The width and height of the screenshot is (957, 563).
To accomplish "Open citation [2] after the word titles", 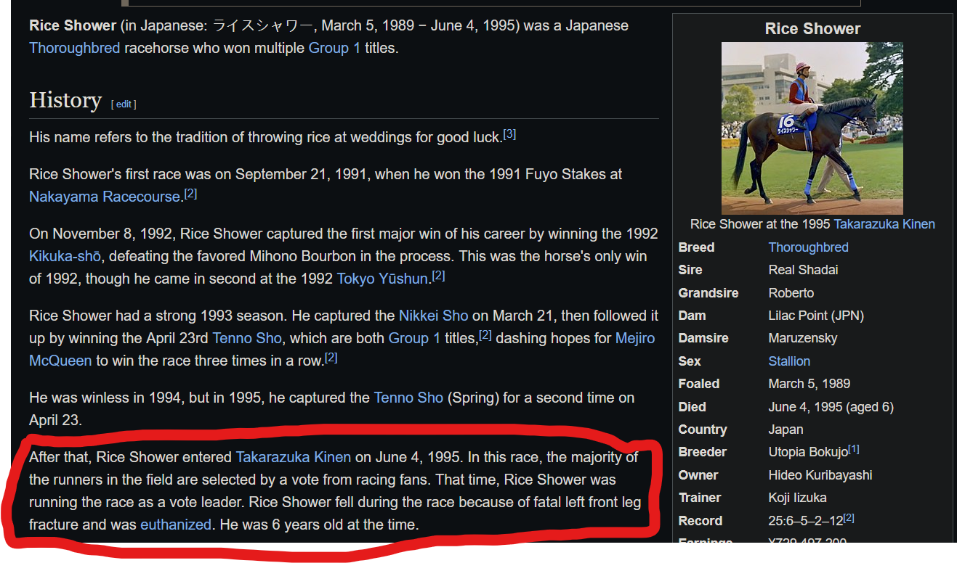I will 485,335.
